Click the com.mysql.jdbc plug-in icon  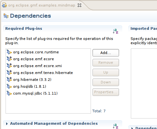(9, 93)
